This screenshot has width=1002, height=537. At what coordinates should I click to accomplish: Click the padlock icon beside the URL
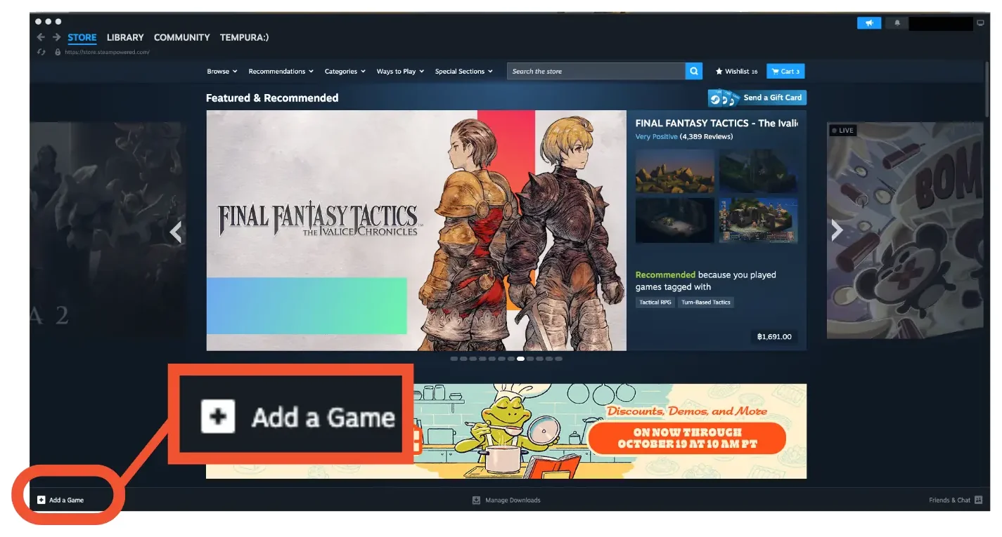(58, 52)
